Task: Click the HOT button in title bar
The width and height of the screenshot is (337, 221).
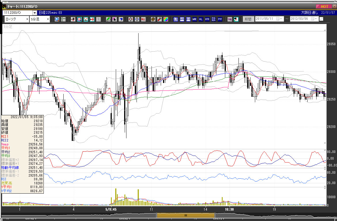Action: 324,6
